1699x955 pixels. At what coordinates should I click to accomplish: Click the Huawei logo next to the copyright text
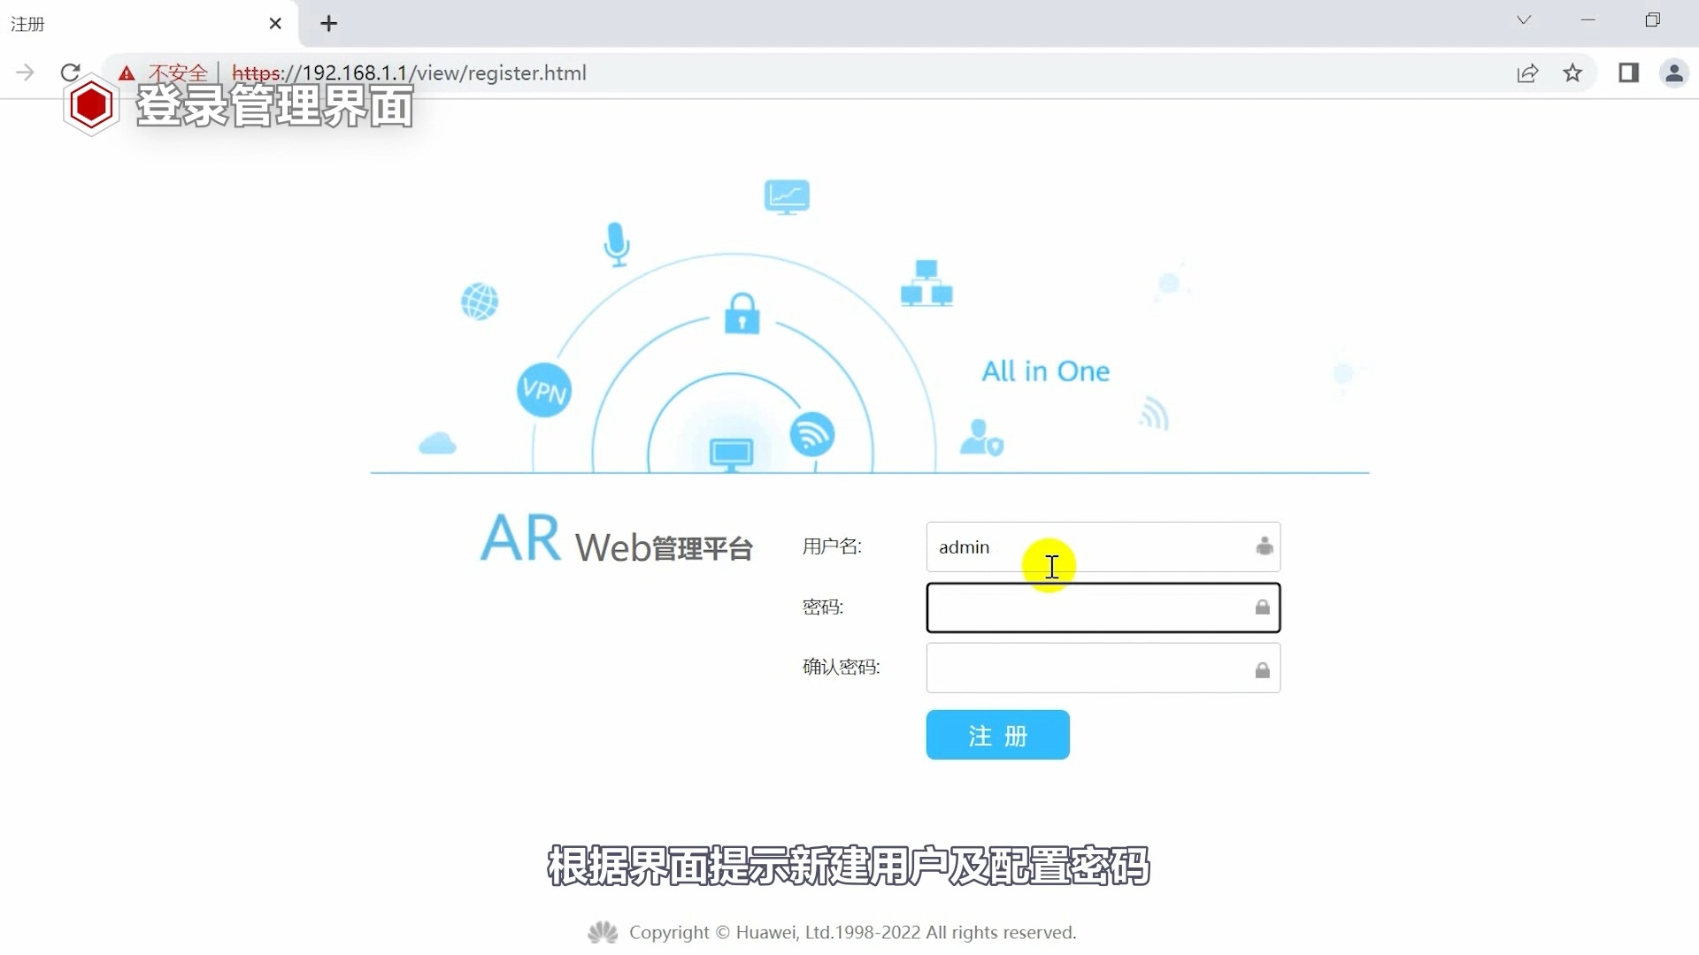(x=601, y=932)
